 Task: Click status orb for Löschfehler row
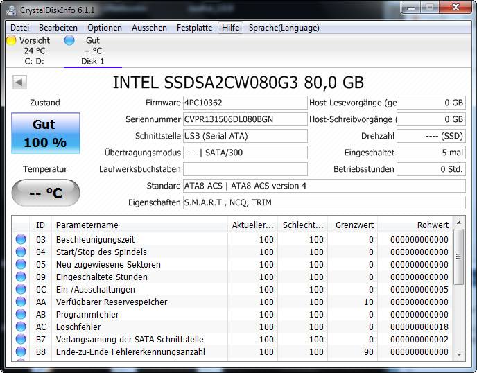tap(21, 327)
